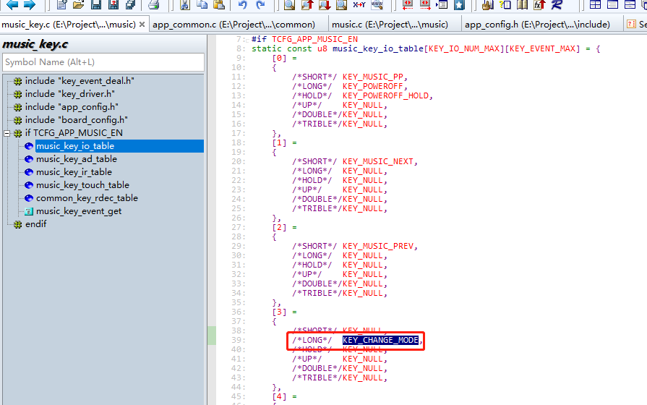
Task: Click the WWW web search icon
Action: [377, 4]
